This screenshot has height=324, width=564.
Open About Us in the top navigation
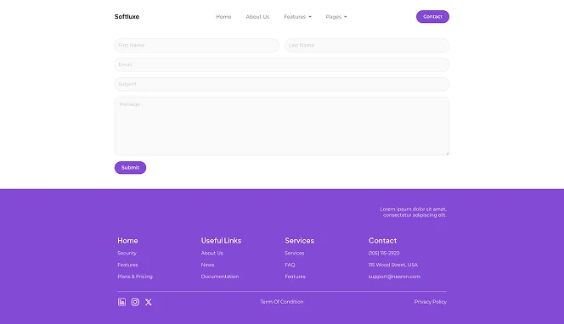tap(257, 16)
